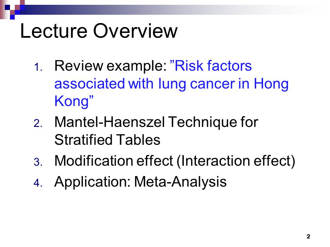Image resolution: width=330 pixels, height=247 pixels.
Task: Click the number 4 list marker
Action: [38, 183]
